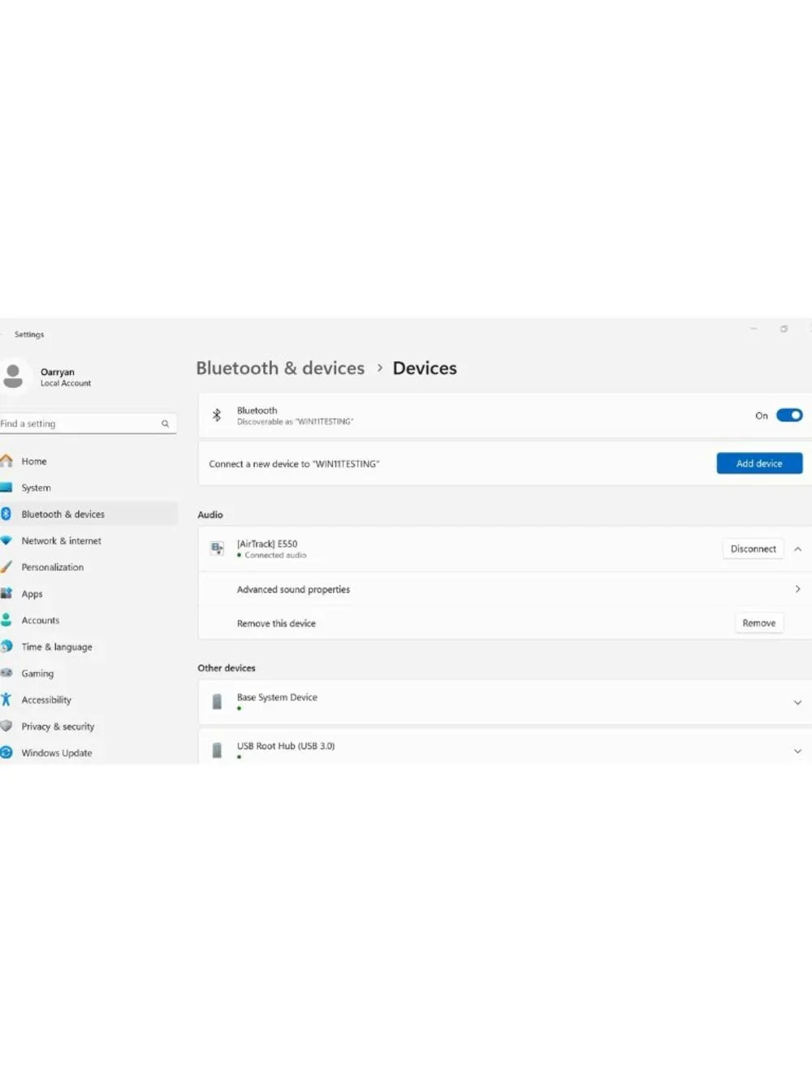Turn off the Bluetooth toggle switch
Viewport: 812px width, 1082px height.
pos(789,416)
